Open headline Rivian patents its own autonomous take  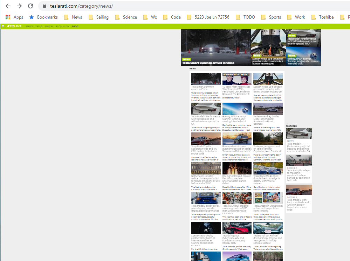236,149
